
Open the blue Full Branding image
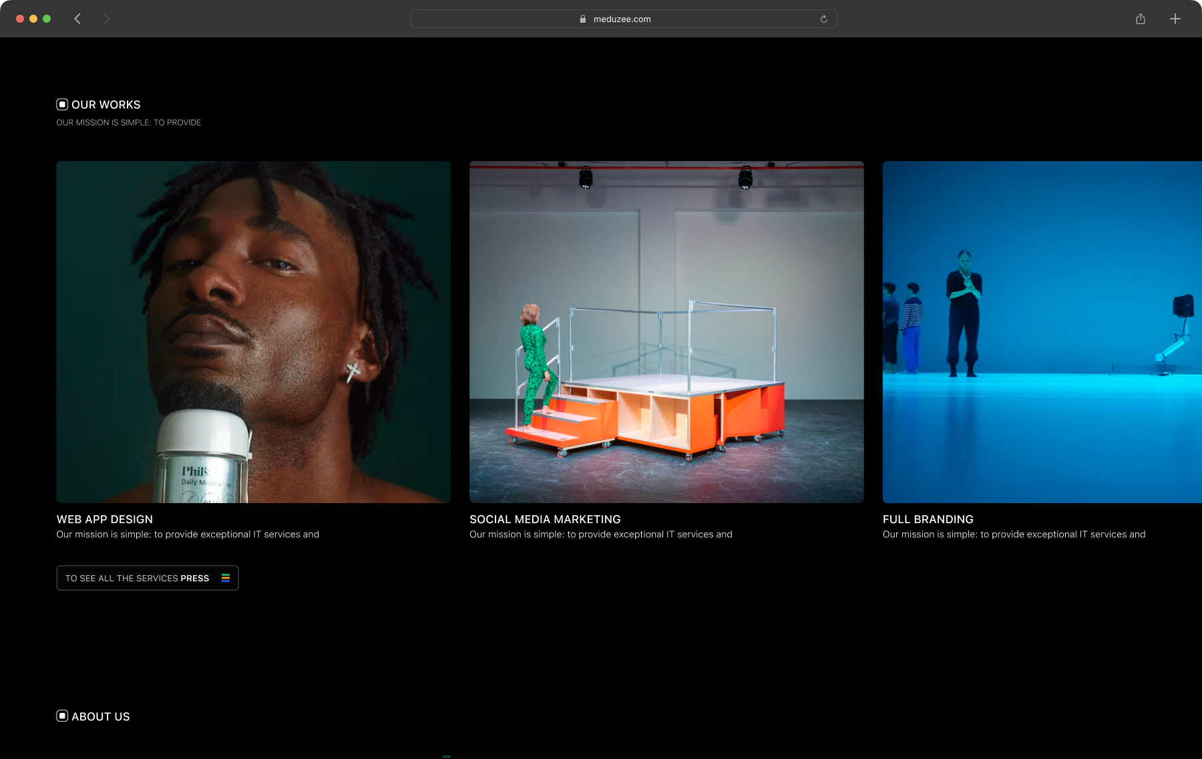coord(1042,331)
